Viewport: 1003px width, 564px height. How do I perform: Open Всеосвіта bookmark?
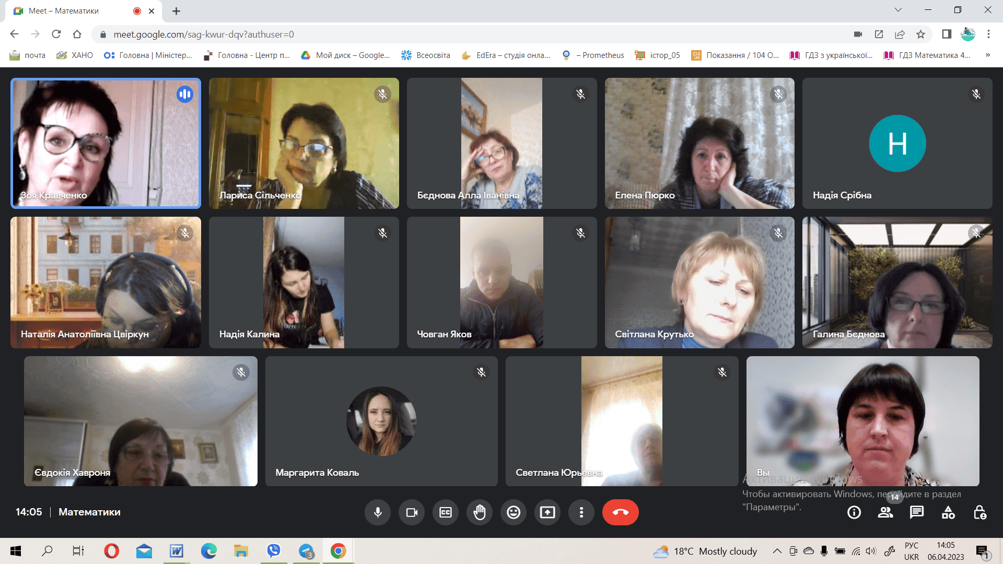(x=425, y=55)
